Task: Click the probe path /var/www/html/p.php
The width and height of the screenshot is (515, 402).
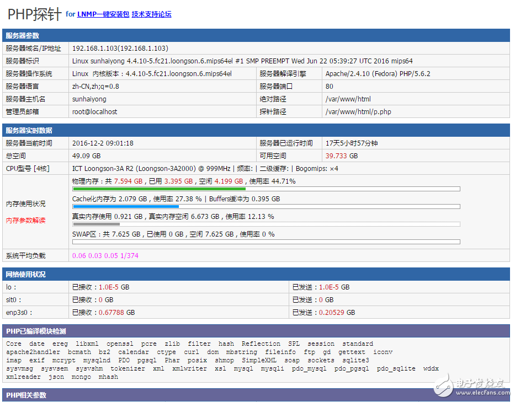Action: tap(358, 112)
